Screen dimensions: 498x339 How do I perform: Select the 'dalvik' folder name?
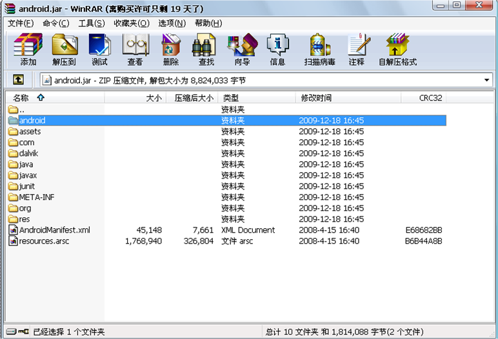28,153
